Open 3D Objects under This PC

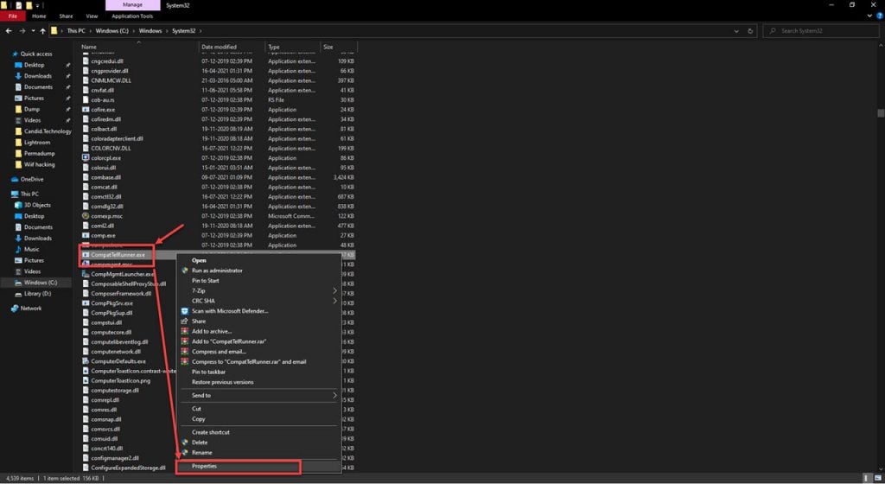36,206
